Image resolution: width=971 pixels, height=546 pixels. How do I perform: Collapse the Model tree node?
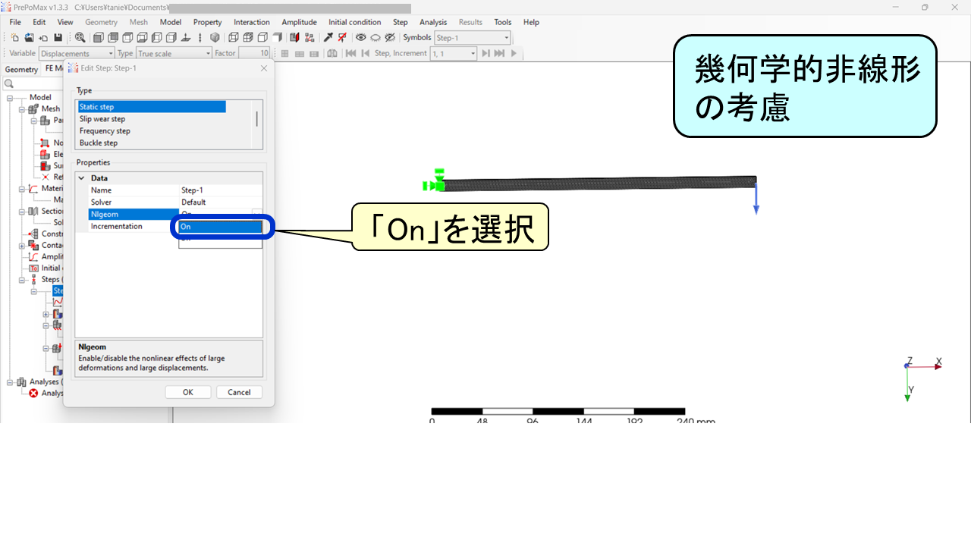(x=11, y=97)
